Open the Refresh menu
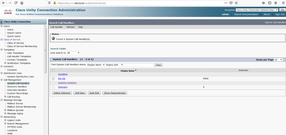The height and width of the screenshot is (135, 286). [x=70, y=27]
